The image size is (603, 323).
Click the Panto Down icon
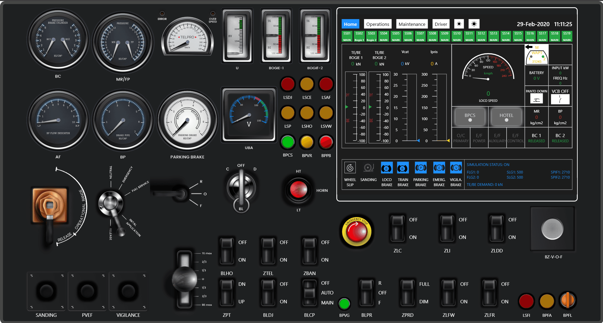536,99
